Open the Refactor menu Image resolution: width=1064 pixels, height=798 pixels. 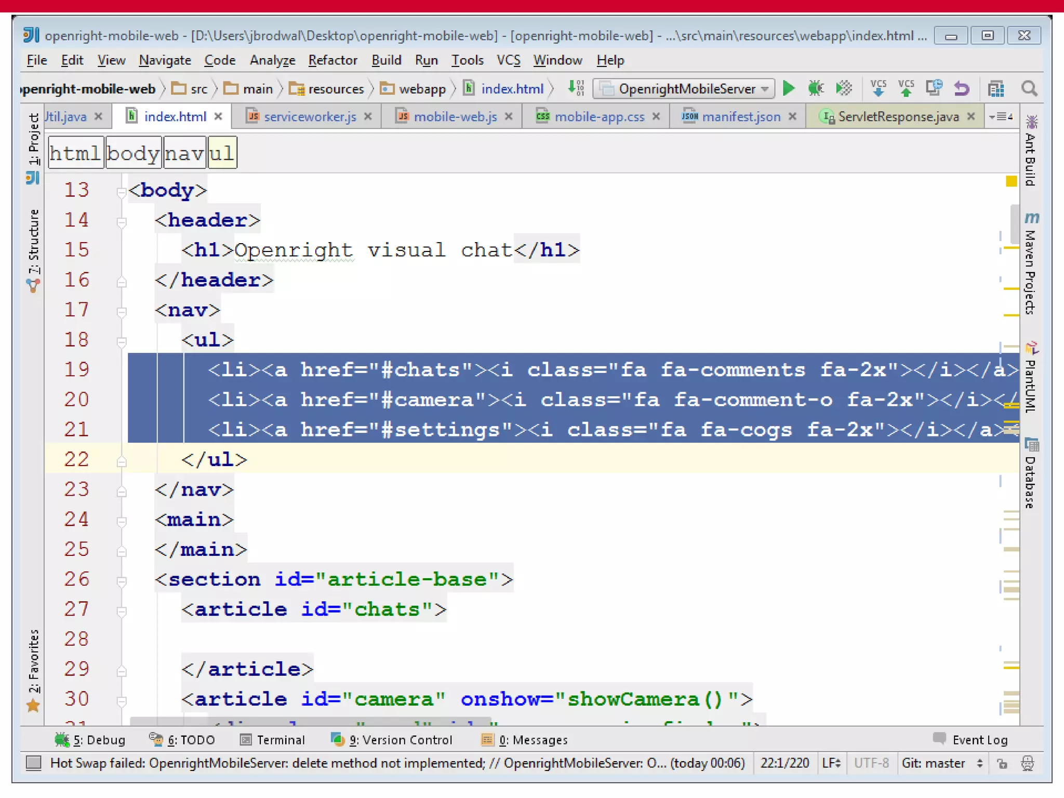(x=332, y=60)
